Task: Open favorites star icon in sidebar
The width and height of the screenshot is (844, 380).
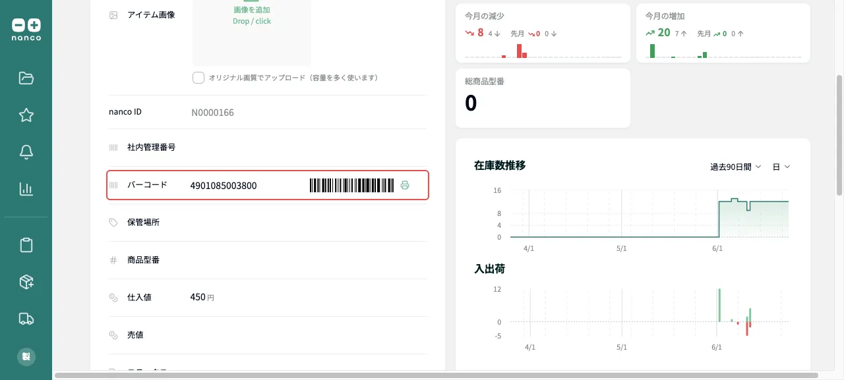Action: tap(26, 115)
